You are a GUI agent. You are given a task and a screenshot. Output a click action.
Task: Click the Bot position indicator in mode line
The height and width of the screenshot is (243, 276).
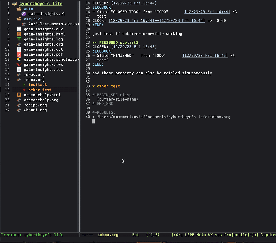[135, 235]
